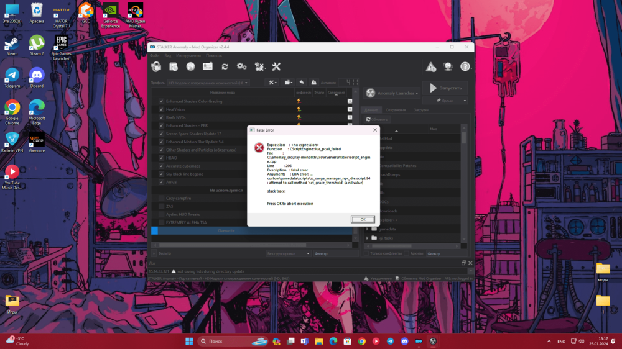This screenshot has height=349, width=622.
Task: Open the Windows Start menu
Action: point(189,341)
